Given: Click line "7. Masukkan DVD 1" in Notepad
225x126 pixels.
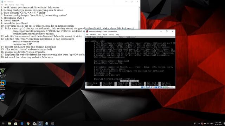Looking at the screenshot, I should [13, 18].
